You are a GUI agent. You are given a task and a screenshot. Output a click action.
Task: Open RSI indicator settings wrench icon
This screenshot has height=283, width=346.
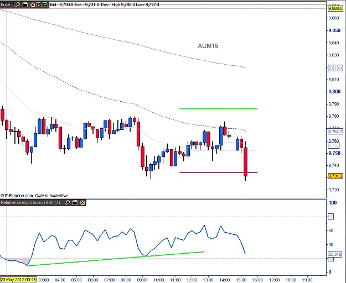[x=68, y=203]
